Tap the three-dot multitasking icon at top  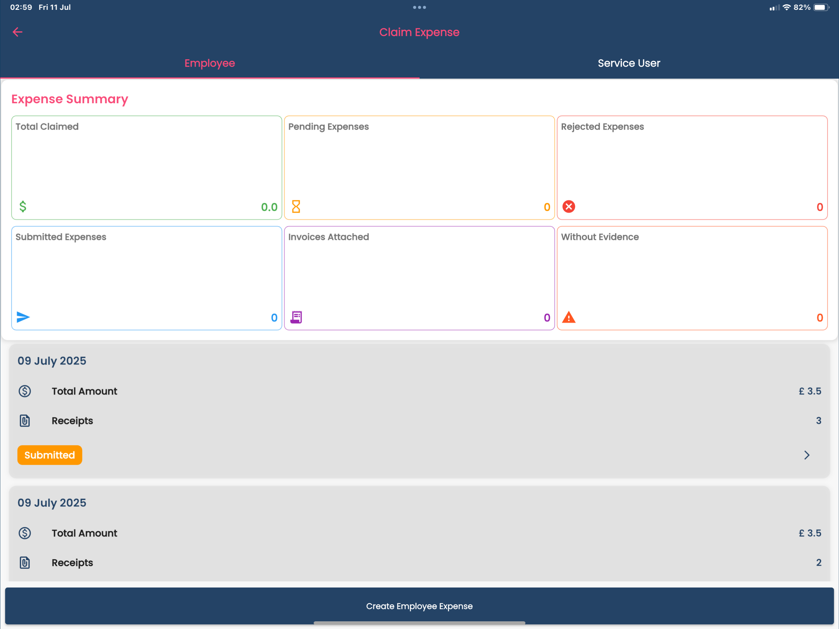[x=419, y=7]
